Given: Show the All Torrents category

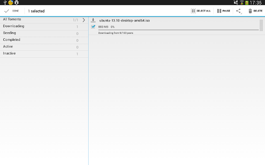Looking at the screenshot, I should point(44,20).
